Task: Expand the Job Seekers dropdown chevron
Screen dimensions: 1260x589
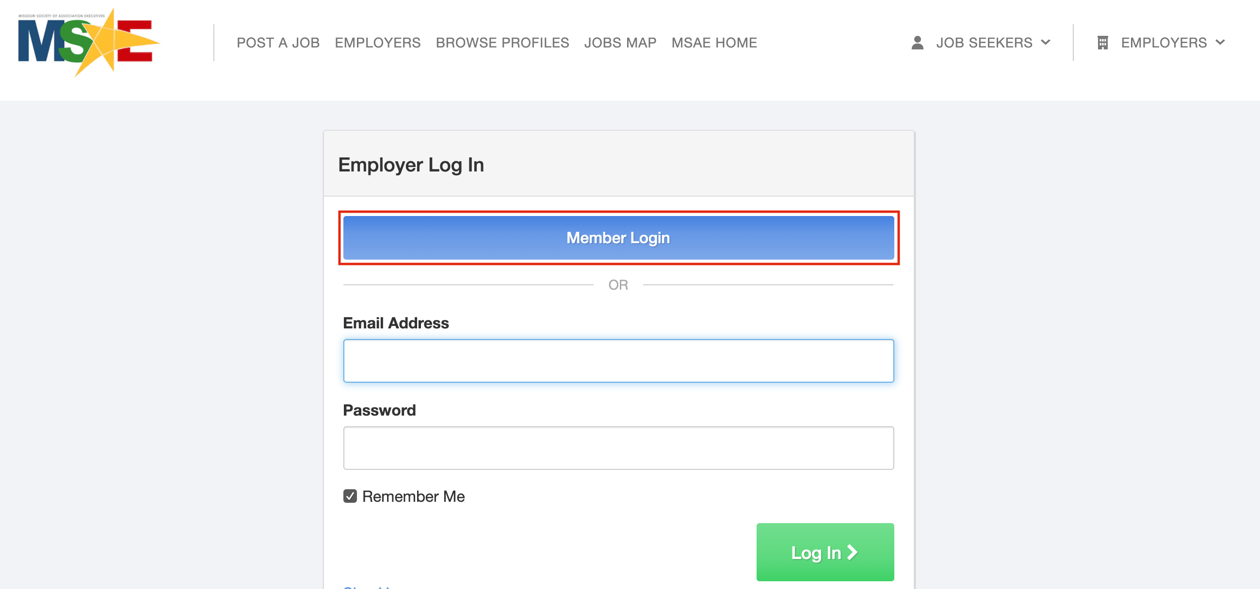Action: click(1046, 43)
